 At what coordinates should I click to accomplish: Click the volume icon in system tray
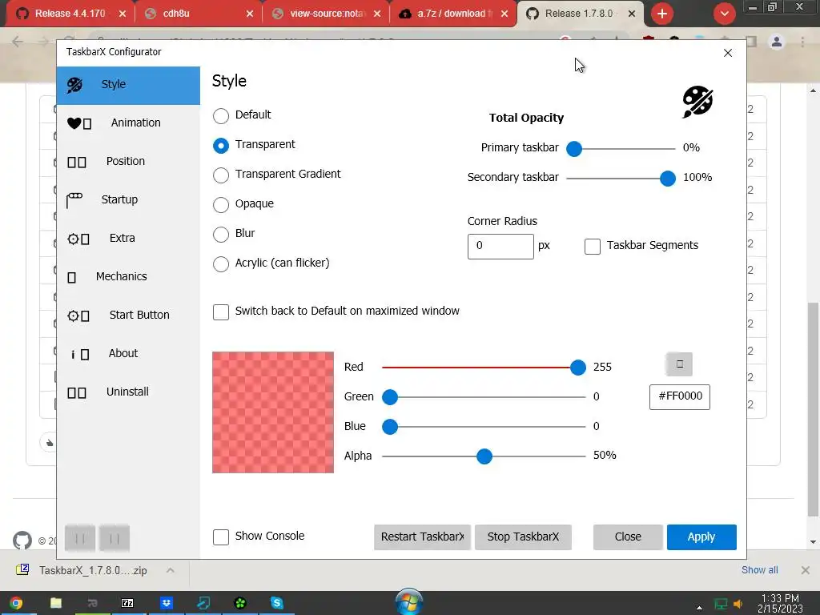coord(738,605)
